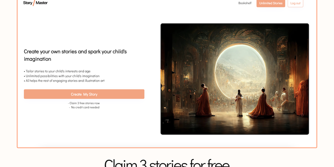The height and width of the screenshot is (167, 334).
Task: Click the word 'Master' in the site logo
Action: pos(42,3)
